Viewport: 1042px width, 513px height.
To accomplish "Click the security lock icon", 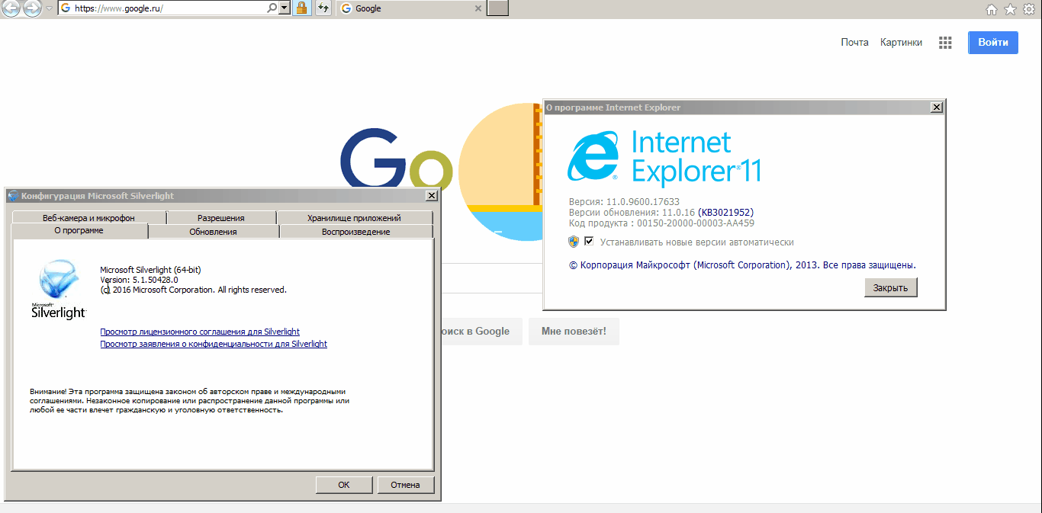I will click(302, 8).
